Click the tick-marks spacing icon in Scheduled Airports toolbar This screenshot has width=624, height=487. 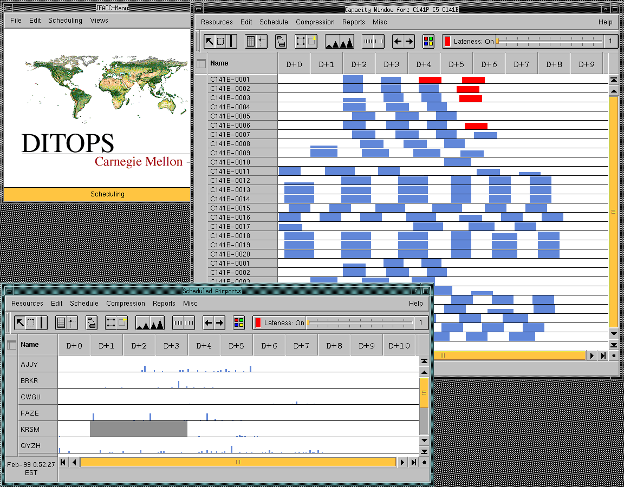[184, 323]
